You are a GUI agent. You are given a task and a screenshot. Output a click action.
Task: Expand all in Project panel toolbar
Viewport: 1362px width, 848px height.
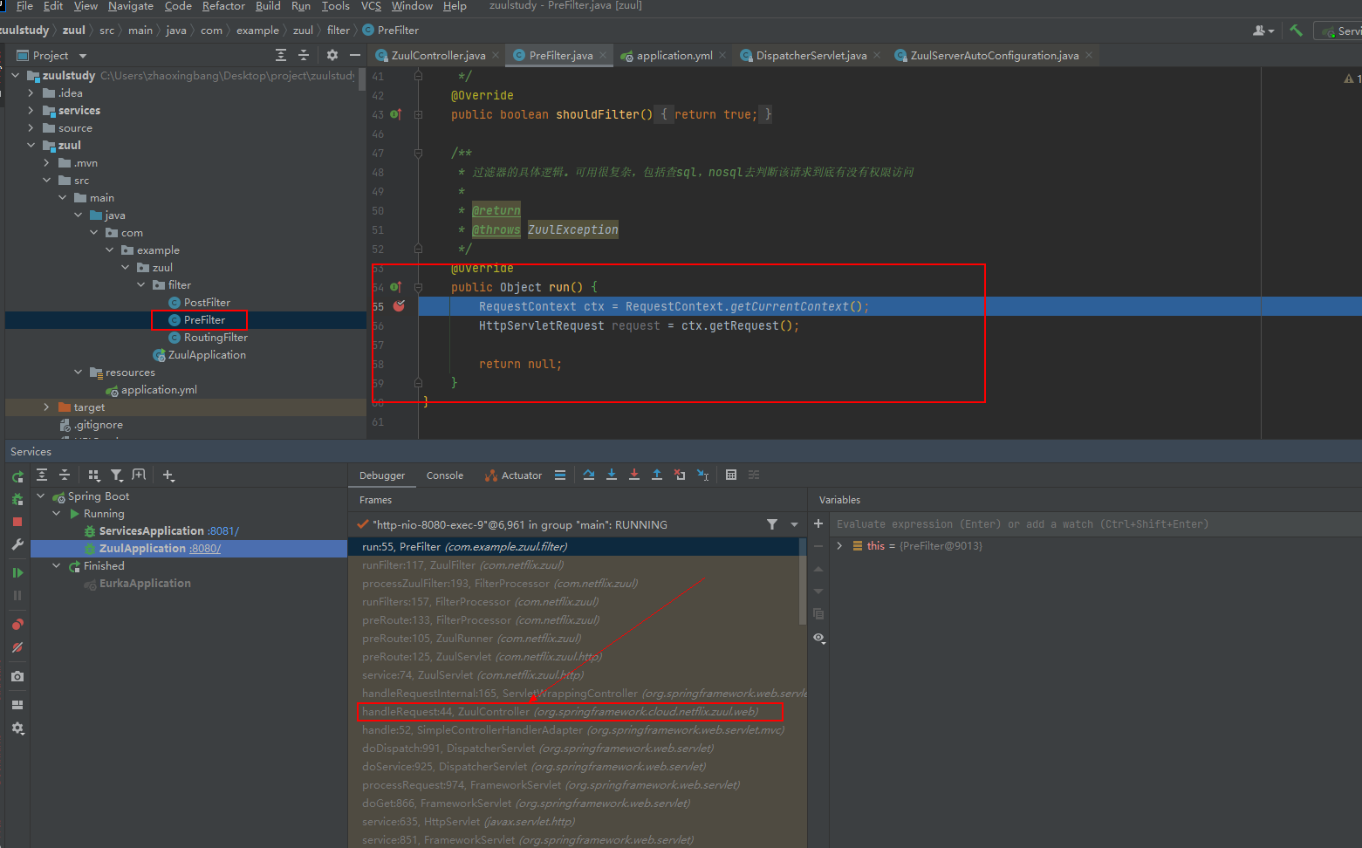281,55
